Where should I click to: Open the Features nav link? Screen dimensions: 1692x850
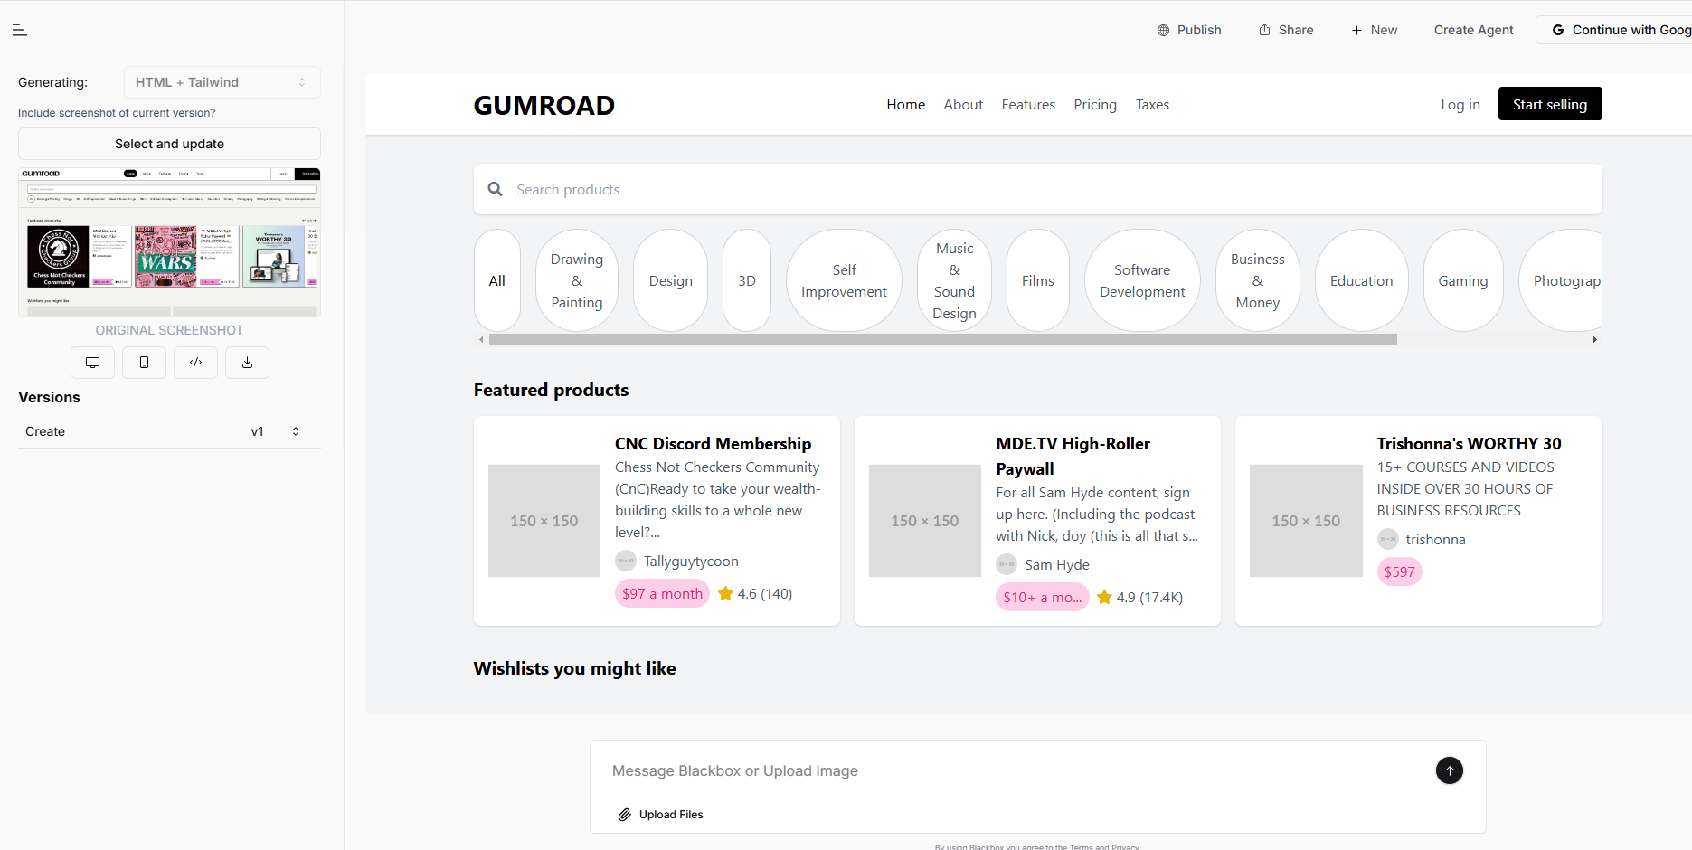[1028, 105]
